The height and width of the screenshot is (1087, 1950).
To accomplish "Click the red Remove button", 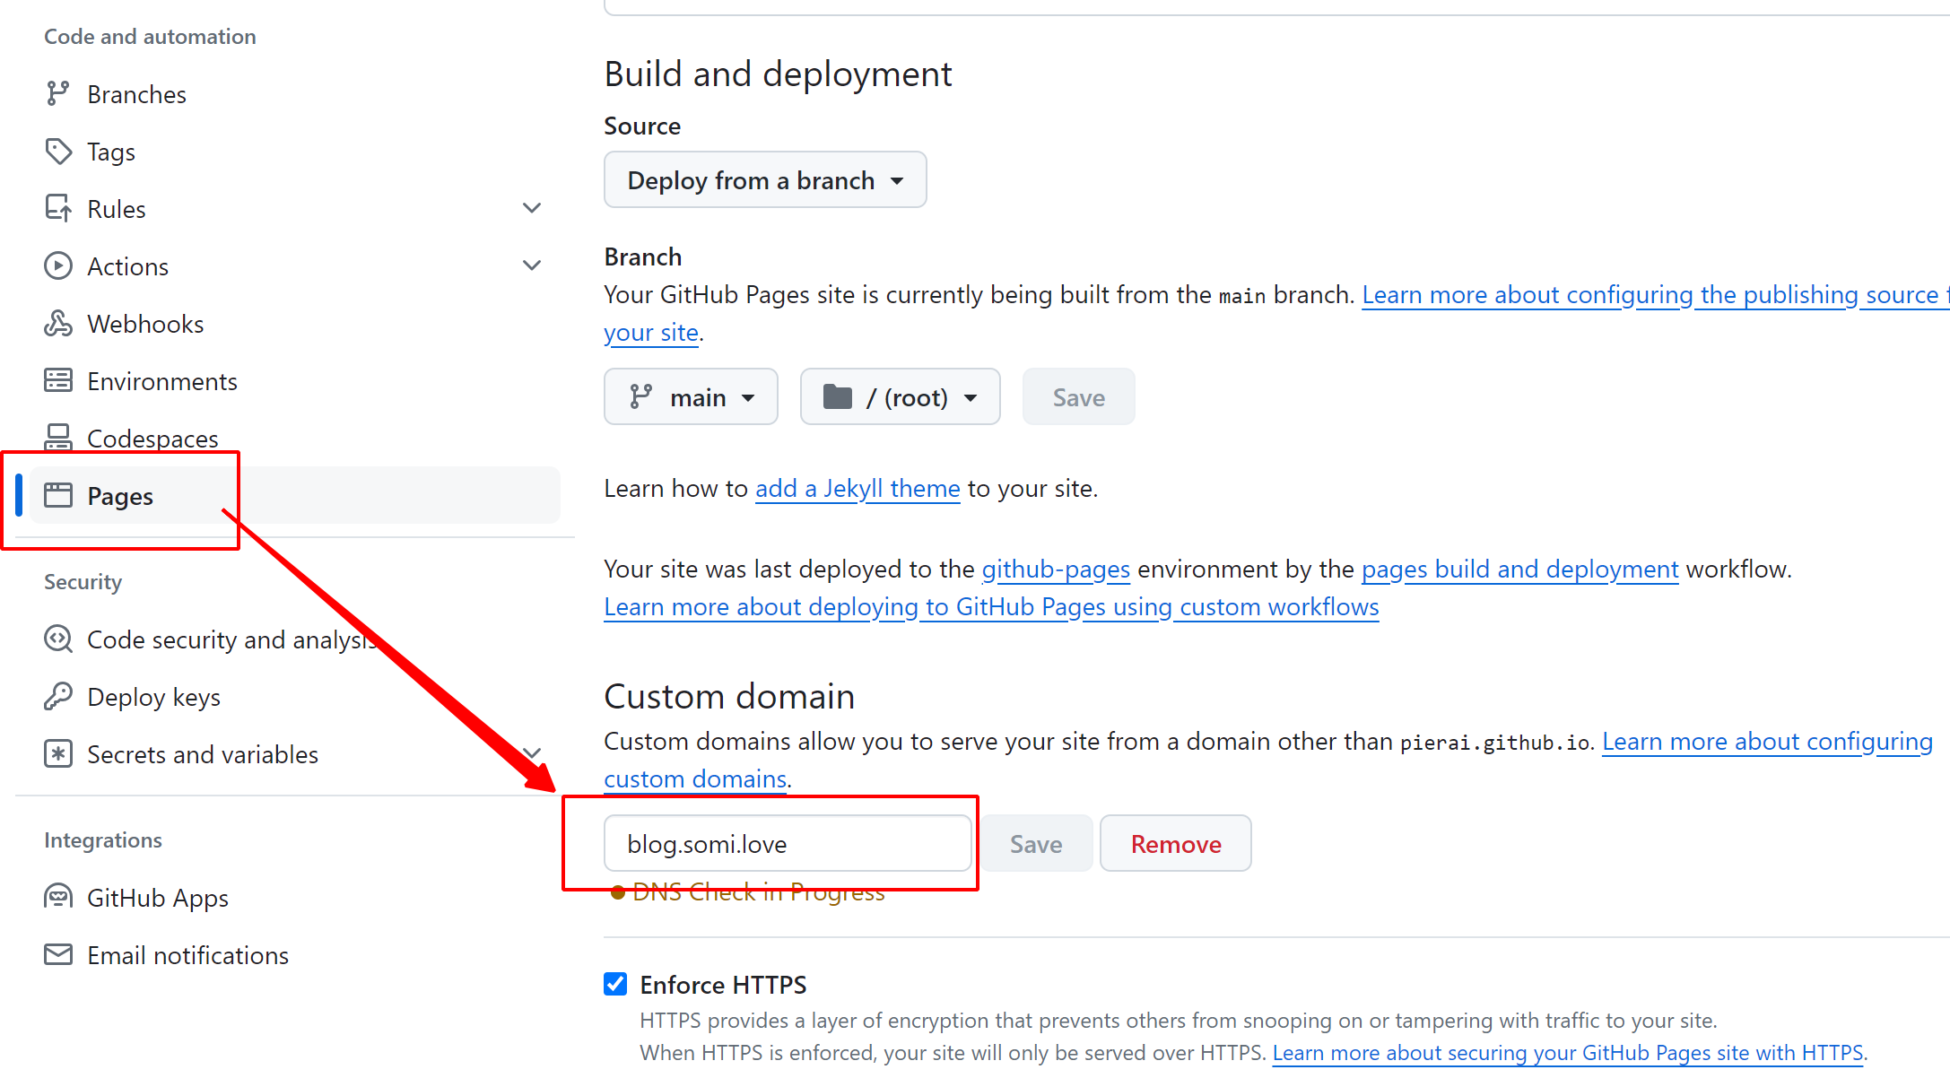I will click(x=1176, y=843).
